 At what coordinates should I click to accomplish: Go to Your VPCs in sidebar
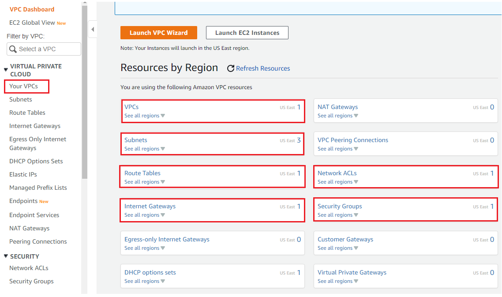point(24,86)
